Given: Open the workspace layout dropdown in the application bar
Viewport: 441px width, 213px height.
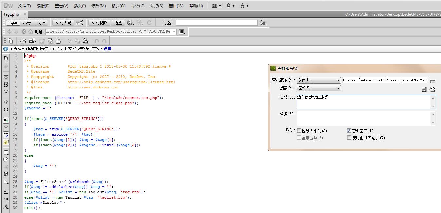Looking at the screenshot, I should pyautogui.click(x=216, y=6).
